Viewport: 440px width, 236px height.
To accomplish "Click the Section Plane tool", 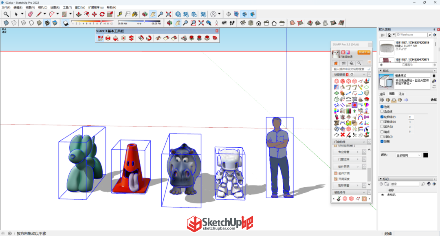I will (229, 14).
